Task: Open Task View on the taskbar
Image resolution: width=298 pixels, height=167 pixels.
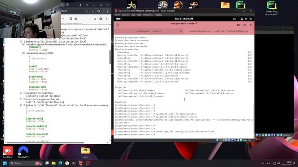Action: (x=47, y=163)
